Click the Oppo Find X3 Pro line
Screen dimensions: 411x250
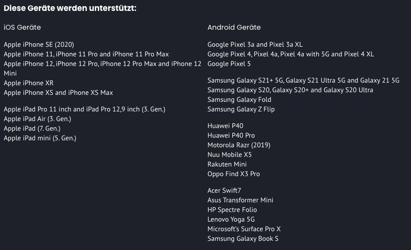[233, 174]
